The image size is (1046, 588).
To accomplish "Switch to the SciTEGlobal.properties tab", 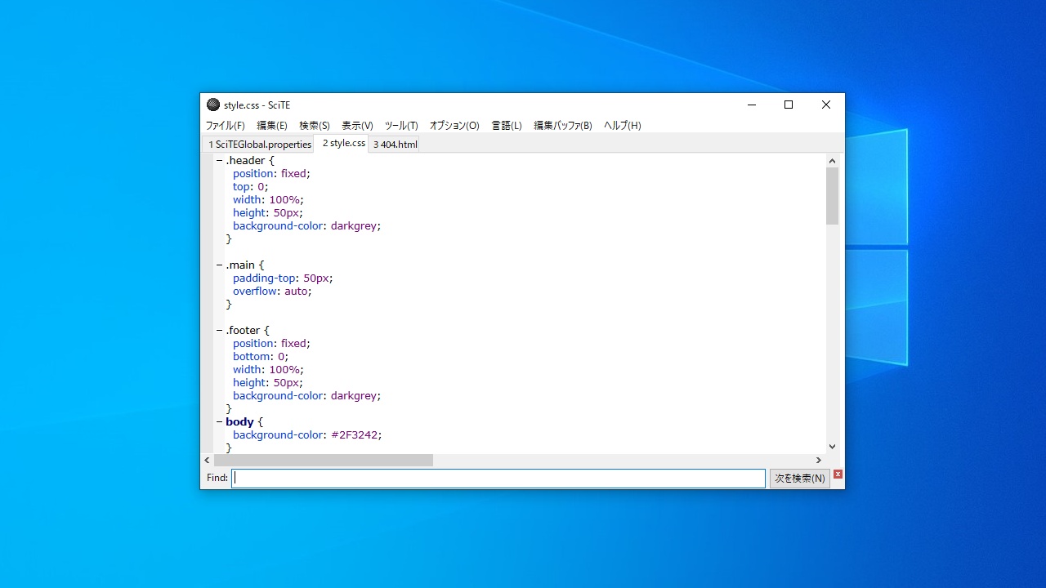I will pyautogui.click(x=259, y=145).
